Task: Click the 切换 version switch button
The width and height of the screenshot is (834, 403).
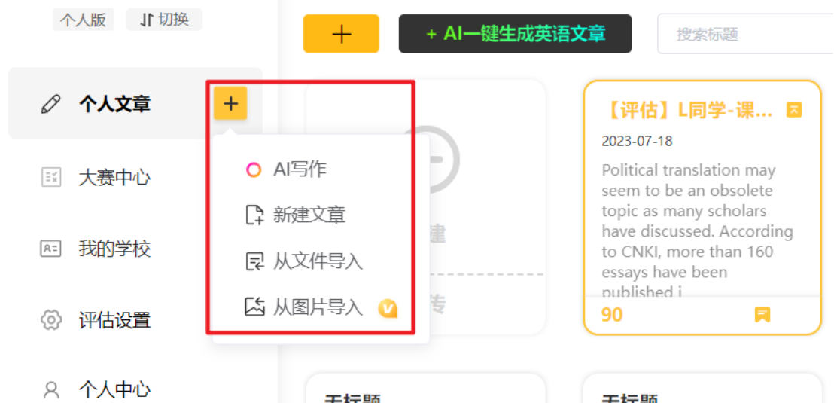Action: pyautogui.click(x=164, y=20)
